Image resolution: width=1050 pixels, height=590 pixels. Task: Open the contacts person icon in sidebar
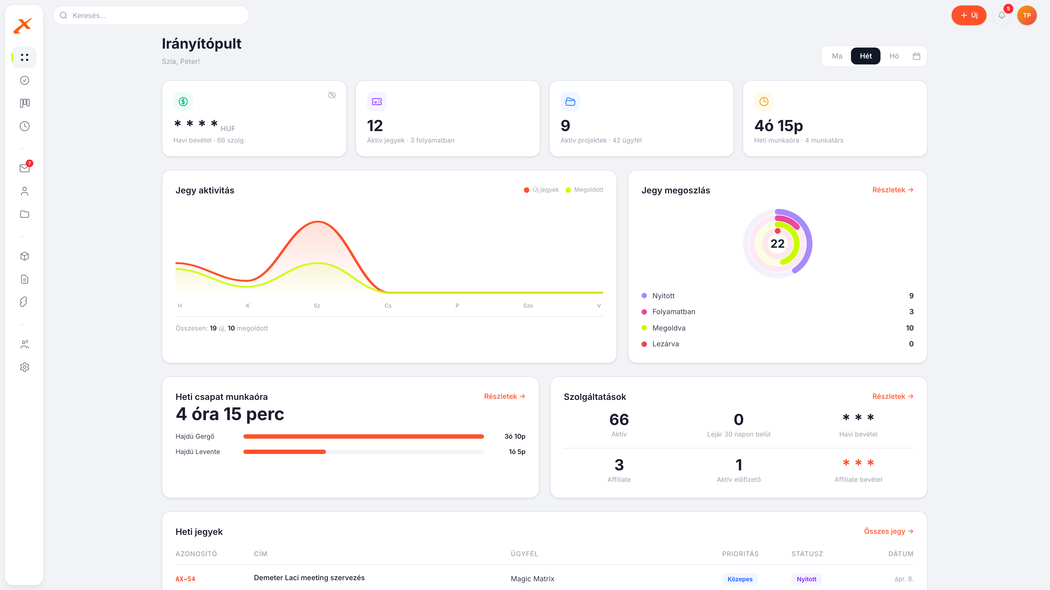[24, 191]
